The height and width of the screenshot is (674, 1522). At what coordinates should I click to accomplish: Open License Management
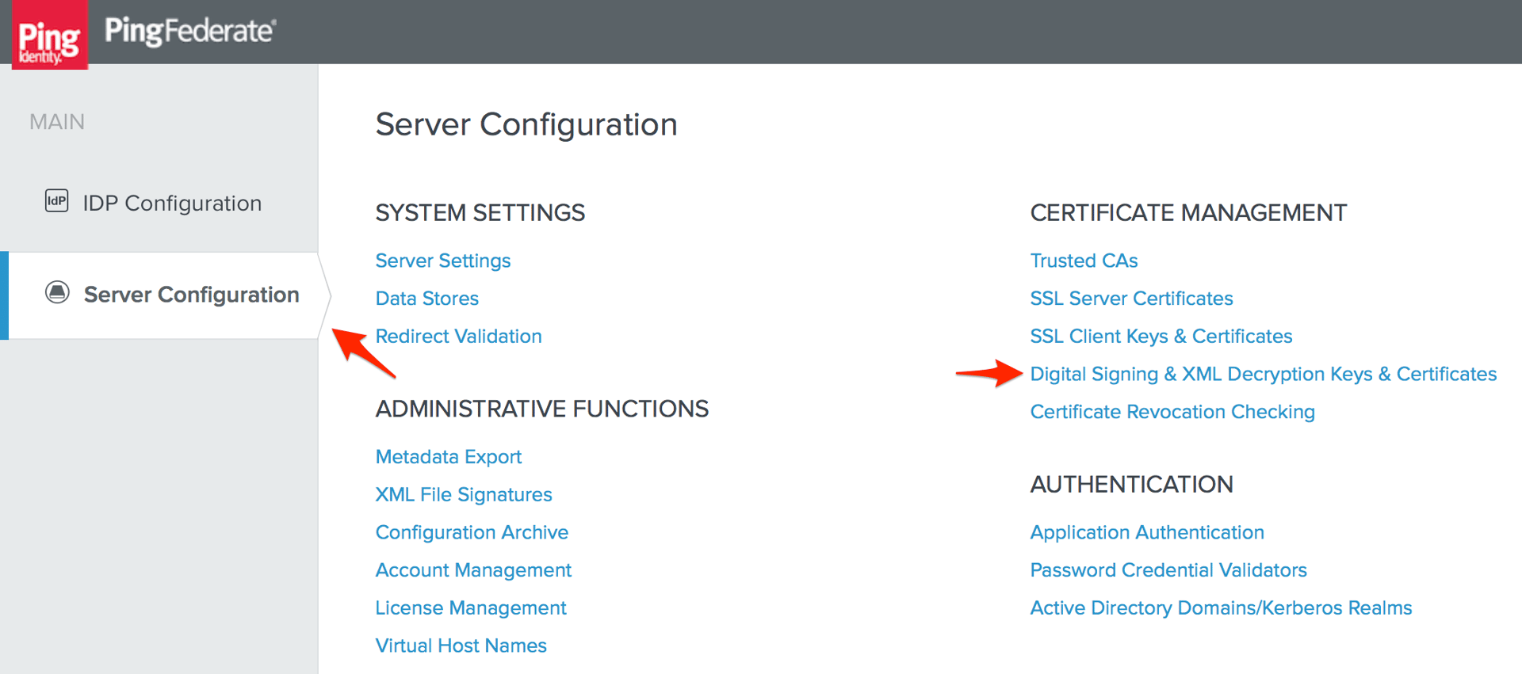470,608
